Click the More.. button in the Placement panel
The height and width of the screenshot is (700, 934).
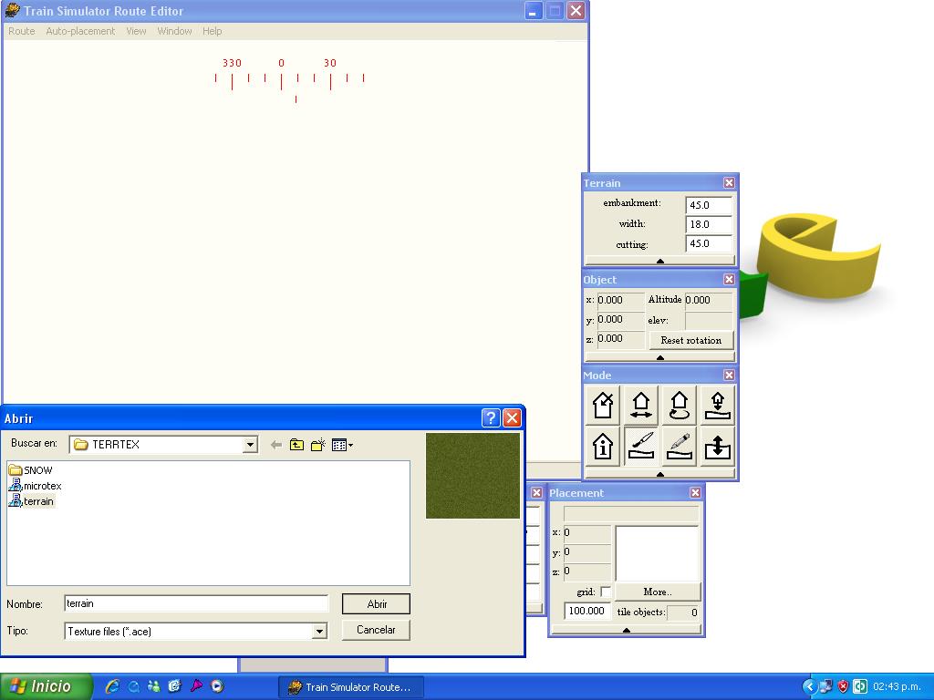coord(659,592)
